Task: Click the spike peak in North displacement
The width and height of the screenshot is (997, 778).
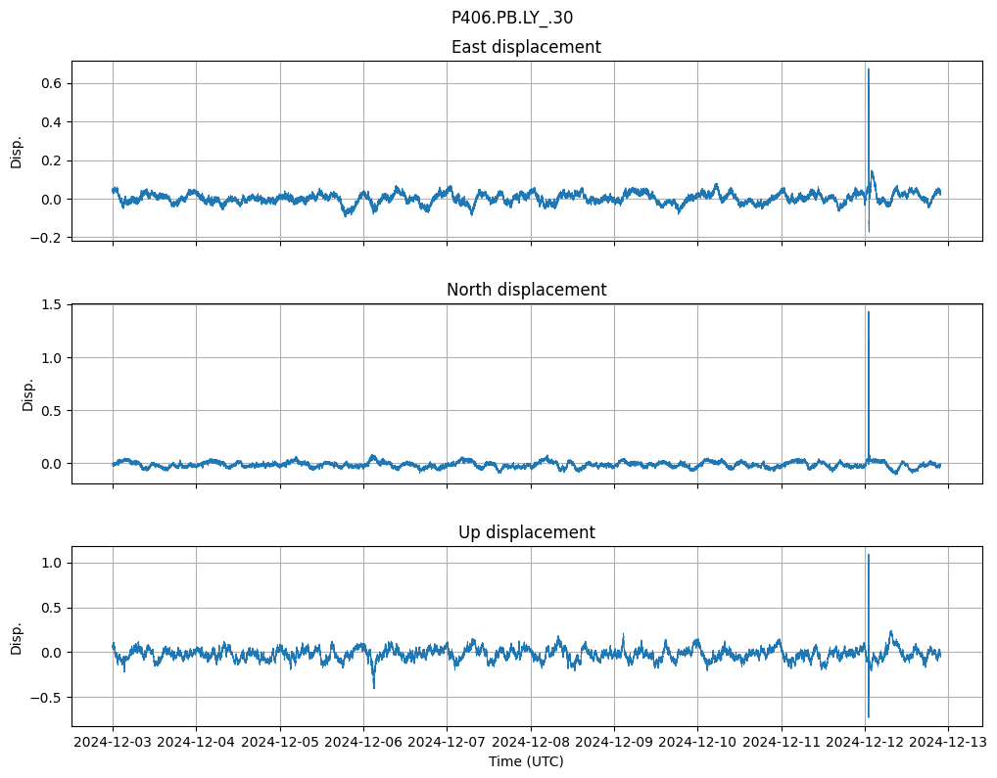Action: [868, 312]
